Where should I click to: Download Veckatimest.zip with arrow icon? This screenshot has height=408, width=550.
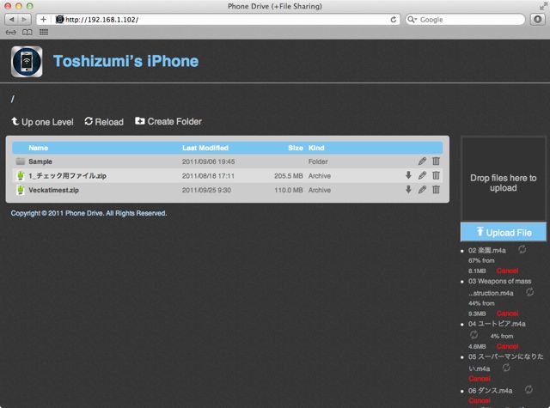408,190
